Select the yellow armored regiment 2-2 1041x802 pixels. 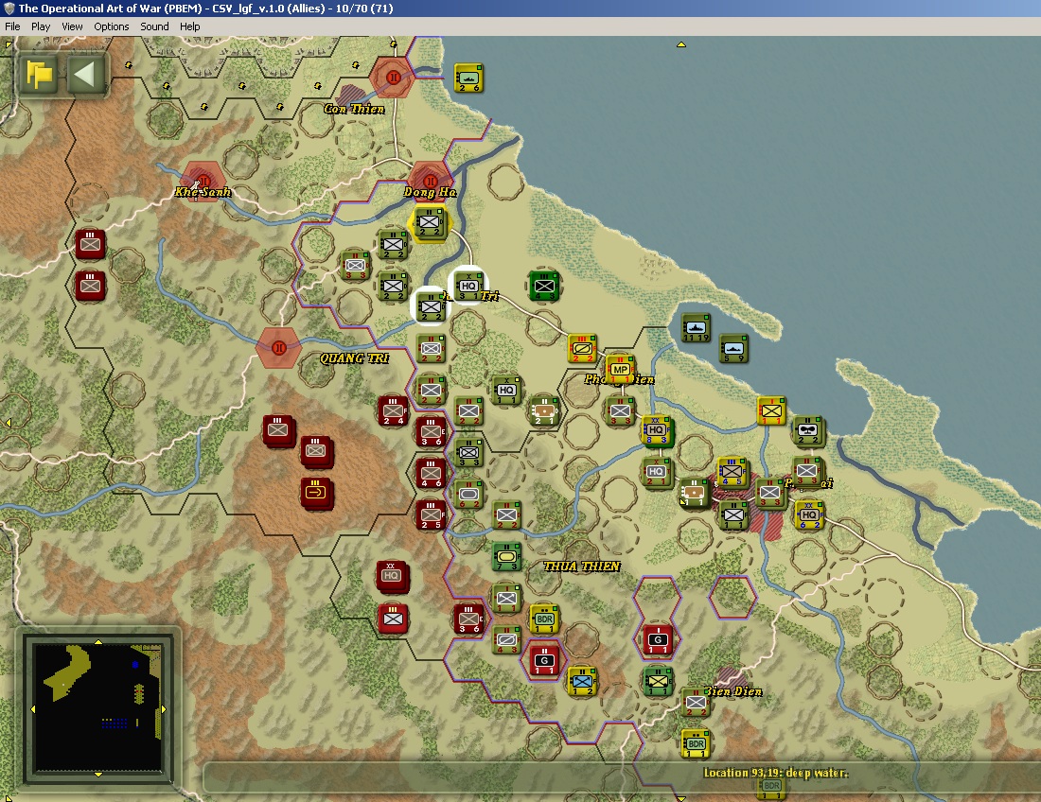[x=582, y=348]
